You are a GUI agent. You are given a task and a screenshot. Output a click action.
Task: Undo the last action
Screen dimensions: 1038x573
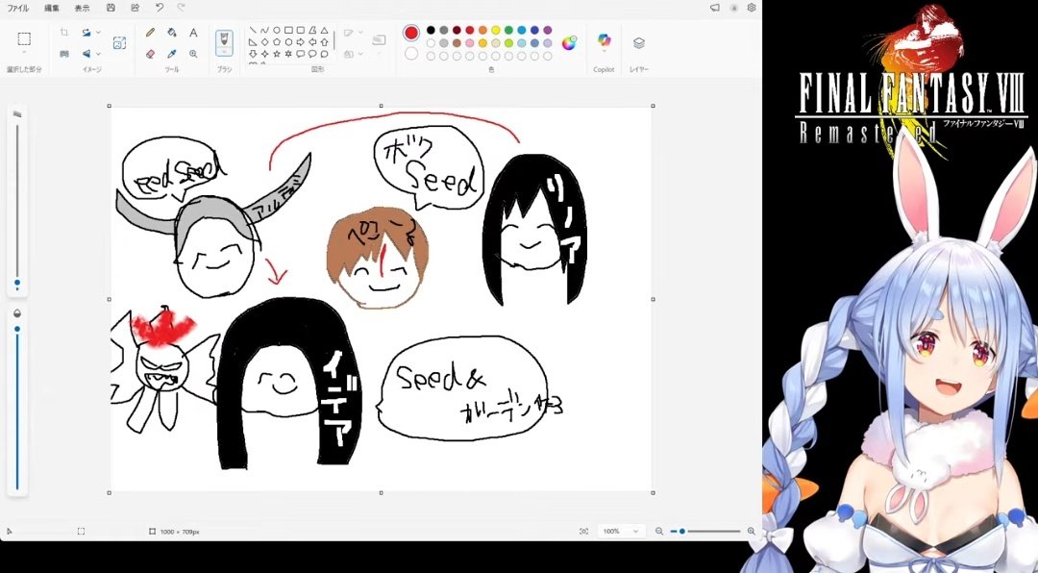tap(159, 8)
